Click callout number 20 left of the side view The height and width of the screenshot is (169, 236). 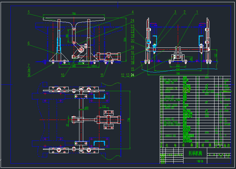(x=133, y=41)
